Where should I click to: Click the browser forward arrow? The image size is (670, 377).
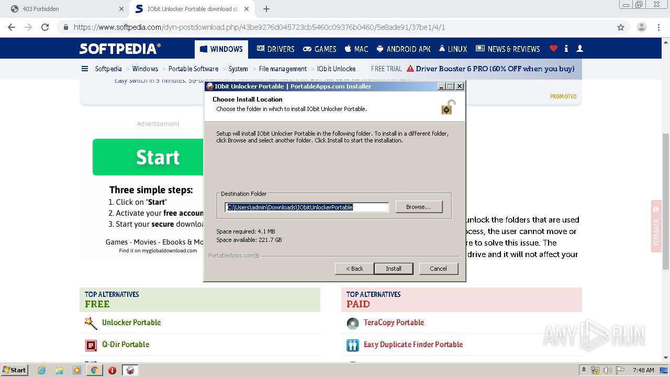click(x=28, y=27)
